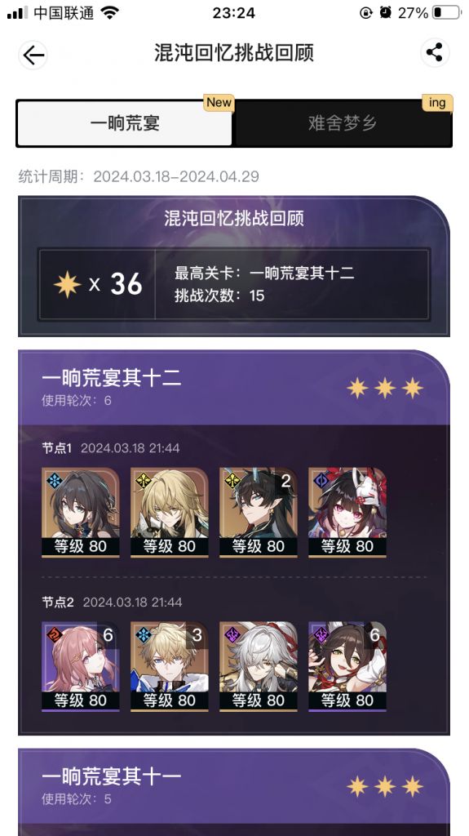
Task: Tap the ice element icon on first 节点1 portrait
Action: (x=55, y=480)
